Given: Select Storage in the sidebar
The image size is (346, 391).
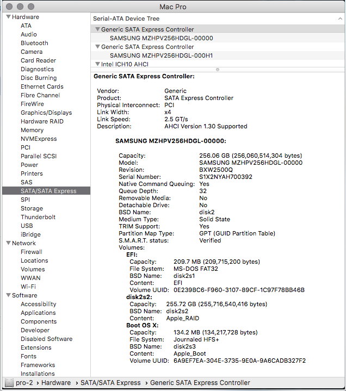Looking at the screenshot, I should pos(32,208).
